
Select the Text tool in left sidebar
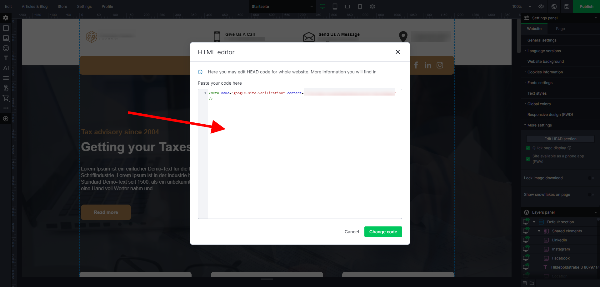click(6, 58)
